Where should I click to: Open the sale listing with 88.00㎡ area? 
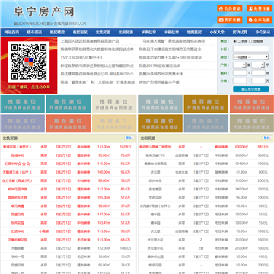[68, 180]
